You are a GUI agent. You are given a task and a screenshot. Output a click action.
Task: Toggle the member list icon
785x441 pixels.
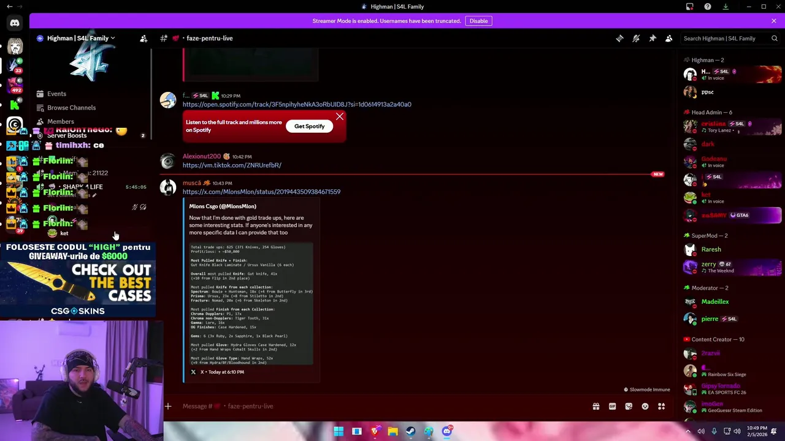tap(669, 38)
